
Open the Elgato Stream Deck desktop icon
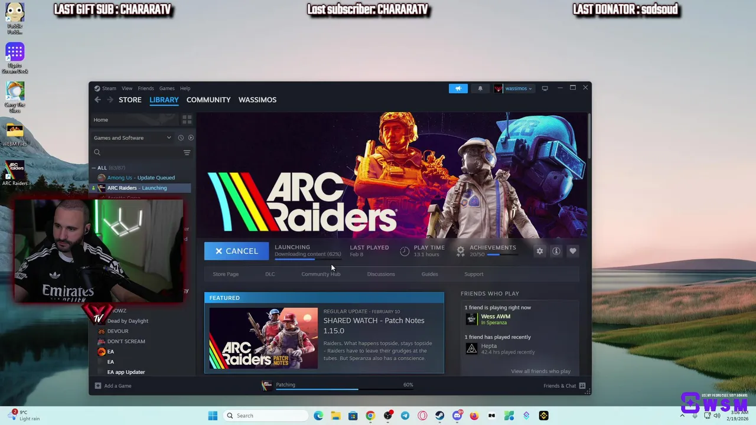click(x=15, y=58)
